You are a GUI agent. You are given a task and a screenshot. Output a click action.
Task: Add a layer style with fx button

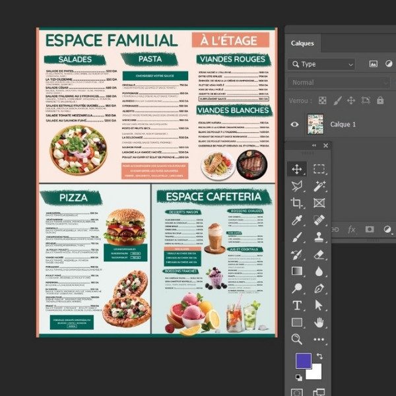point(352,230)
